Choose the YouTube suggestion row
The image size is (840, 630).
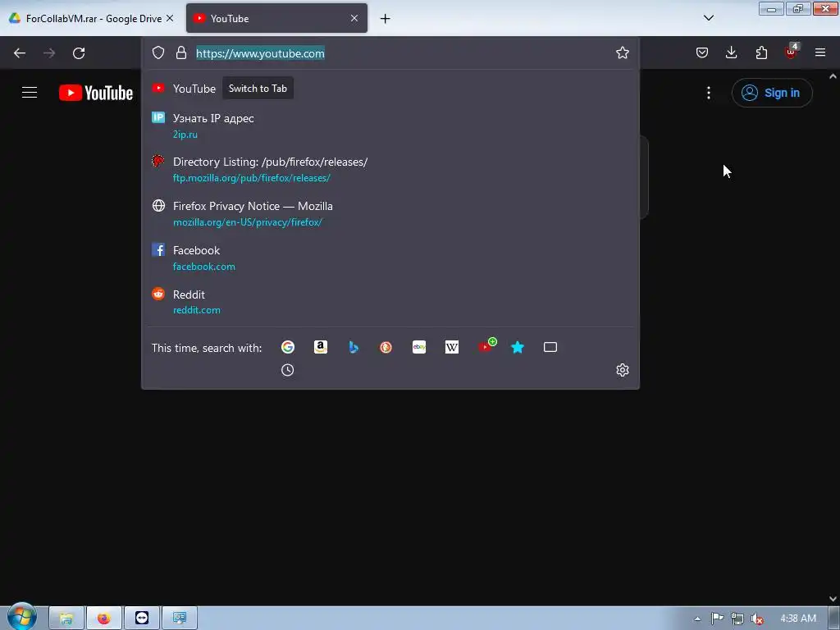click(390, 89)
